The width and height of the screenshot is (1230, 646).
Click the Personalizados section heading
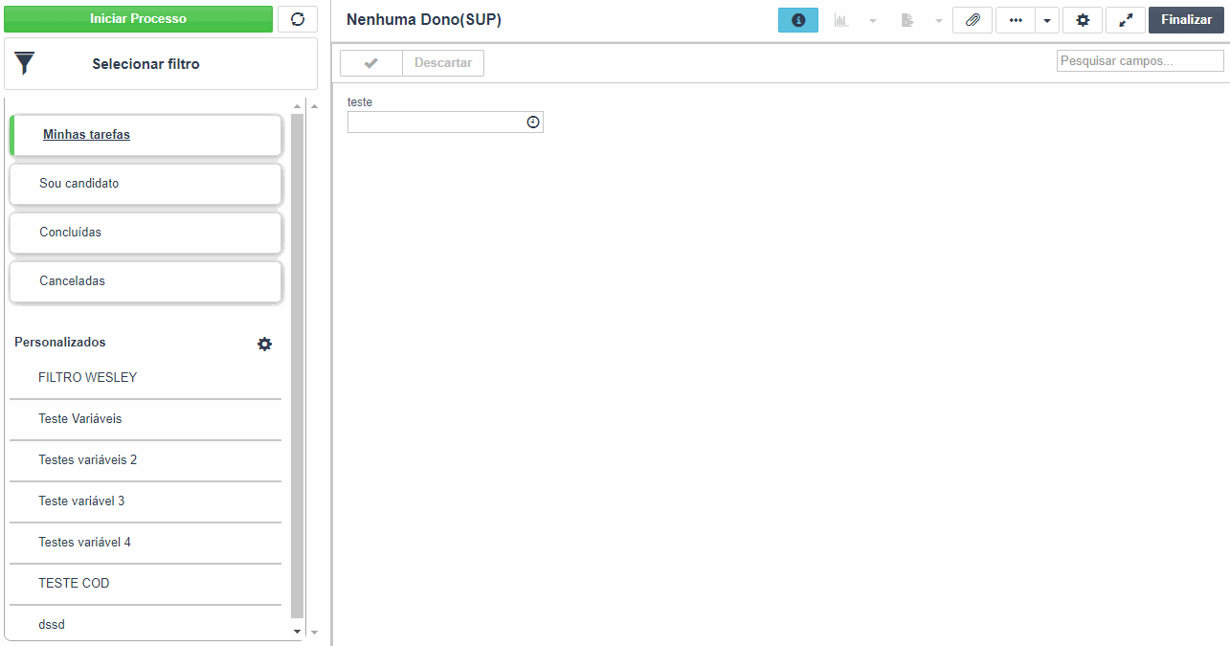(60, 343)
